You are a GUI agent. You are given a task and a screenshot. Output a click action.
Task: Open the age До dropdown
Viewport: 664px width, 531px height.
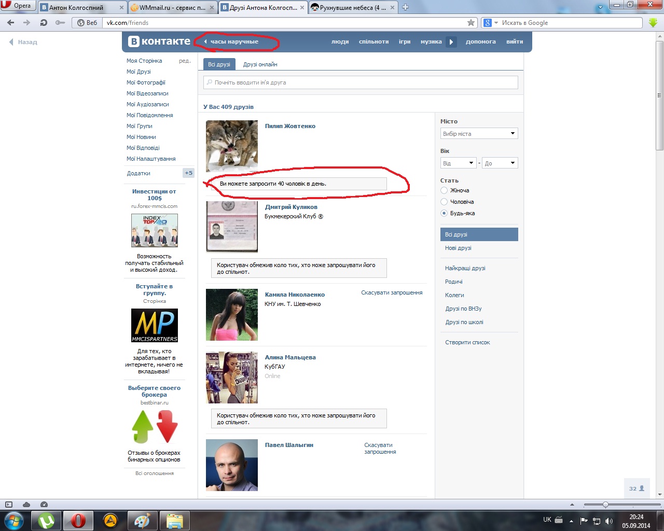pyautogui.click(x=500, y=163)
